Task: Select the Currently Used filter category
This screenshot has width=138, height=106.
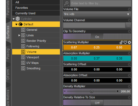Action: coord(36,13)
